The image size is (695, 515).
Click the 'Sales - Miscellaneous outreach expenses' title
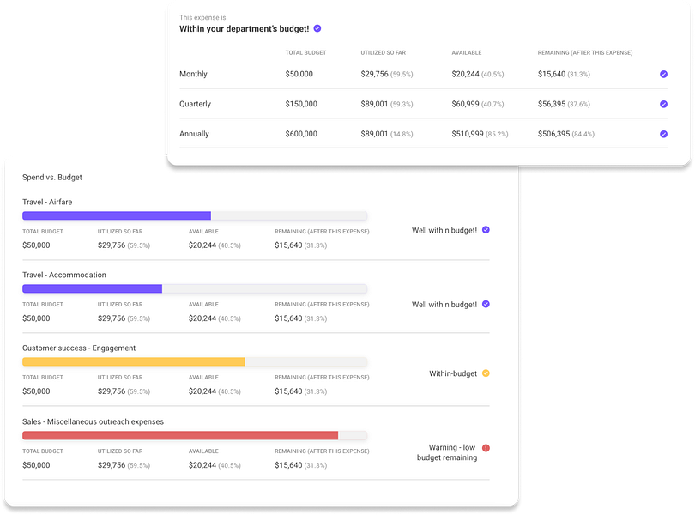93,421
